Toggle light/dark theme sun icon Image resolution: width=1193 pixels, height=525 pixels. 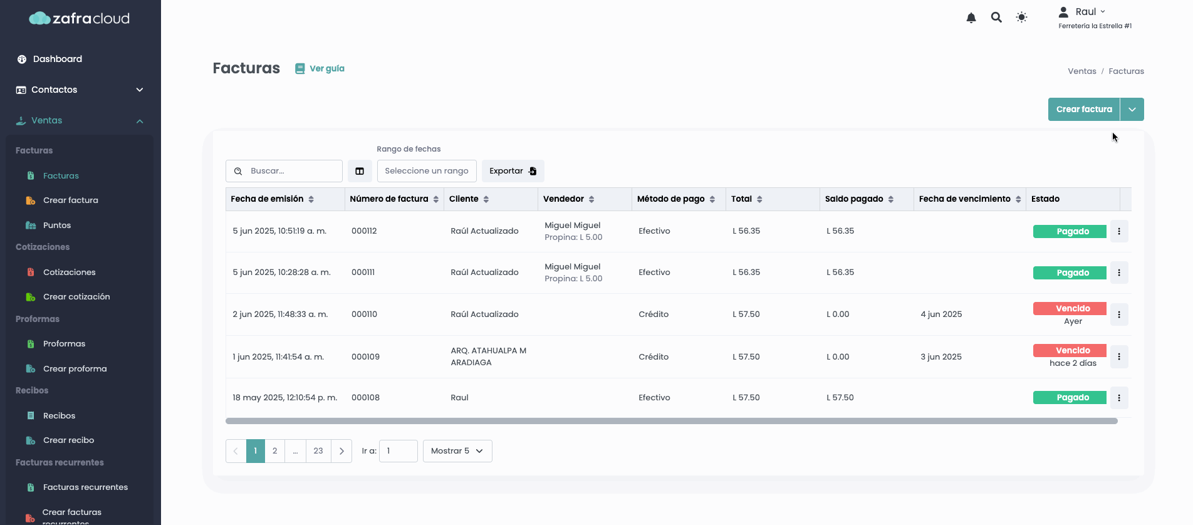[x=1021, y=18]
